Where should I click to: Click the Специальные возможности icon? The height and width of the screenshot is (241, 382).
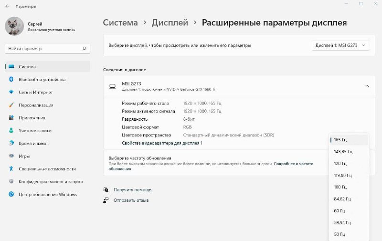click(x=11, y=168)
